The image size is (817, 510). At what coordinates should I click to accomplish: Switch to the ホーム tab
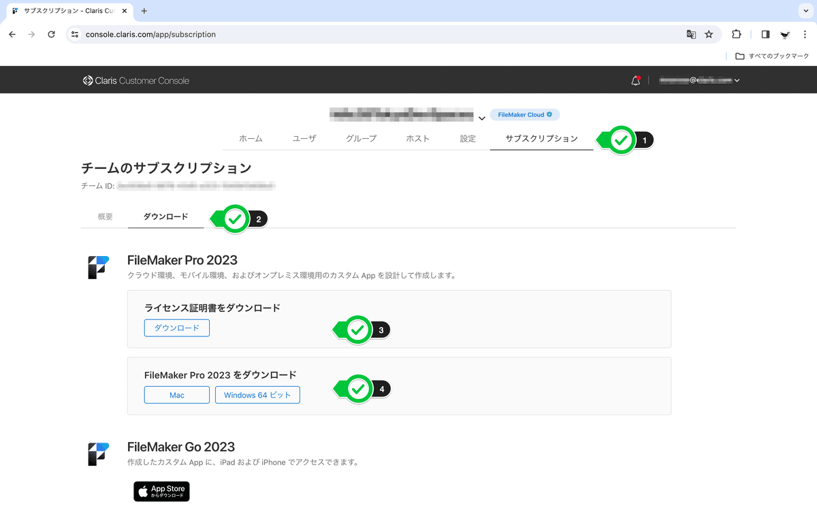pos(251,138)
